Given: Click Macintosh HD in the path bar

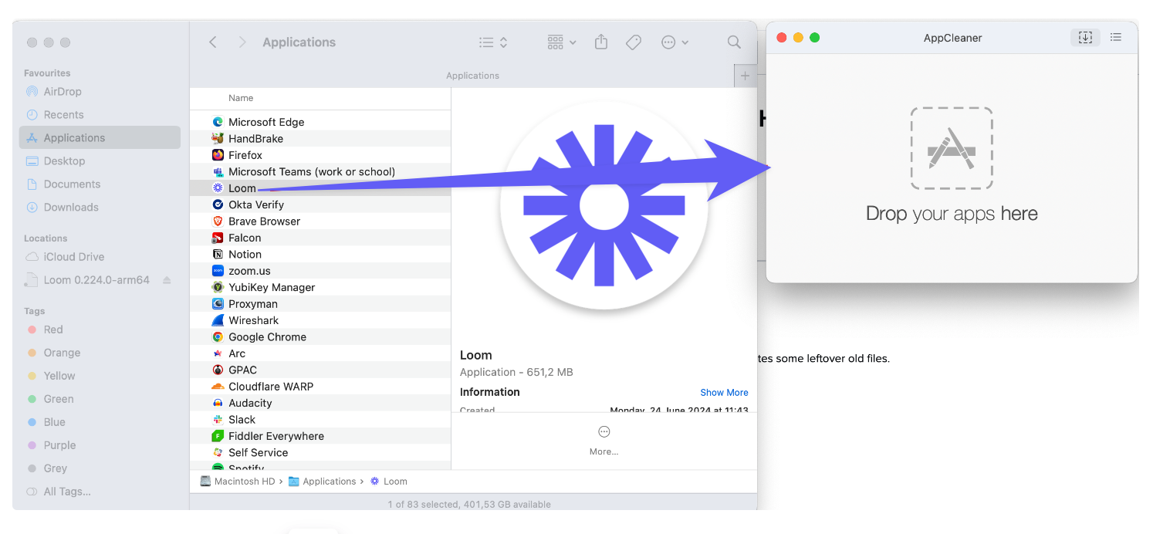Looking at the screenshot, I should coord(244,482).
